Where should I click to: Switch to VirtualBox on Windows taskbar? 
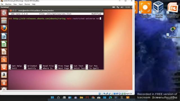(116, 98)
